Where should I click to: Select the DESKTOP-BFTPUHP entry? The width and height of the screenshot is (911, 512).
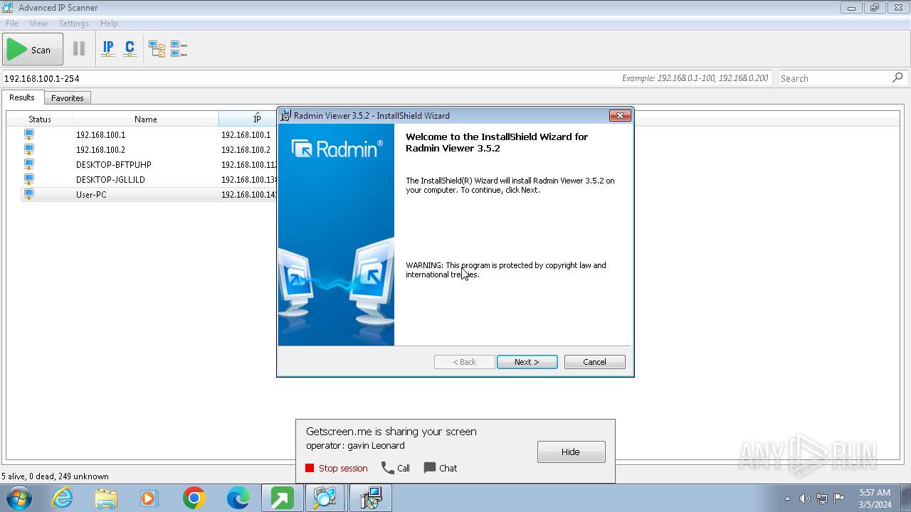113,164
